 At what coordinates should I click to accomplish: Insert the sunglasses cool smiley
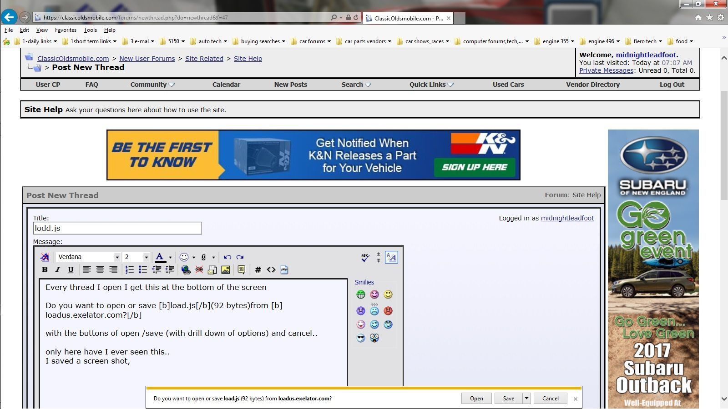361,338
